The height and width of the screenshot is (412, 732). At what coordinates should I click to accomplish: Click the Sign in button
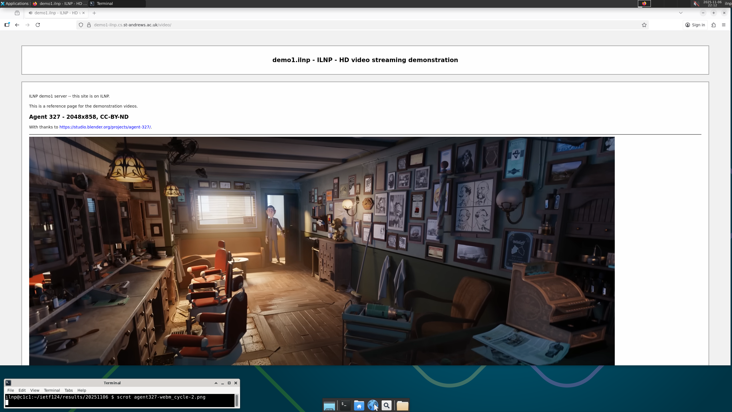point(695,25)
